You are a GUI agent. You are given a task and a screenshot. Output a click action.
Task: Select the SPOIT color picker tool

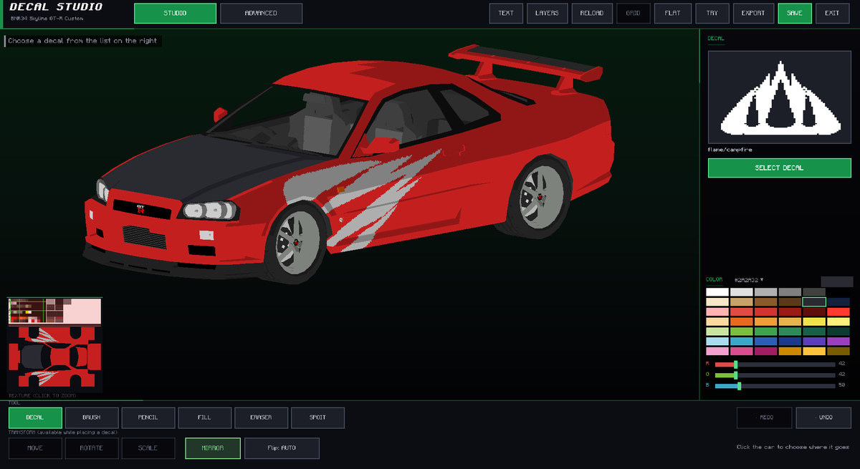318,417
